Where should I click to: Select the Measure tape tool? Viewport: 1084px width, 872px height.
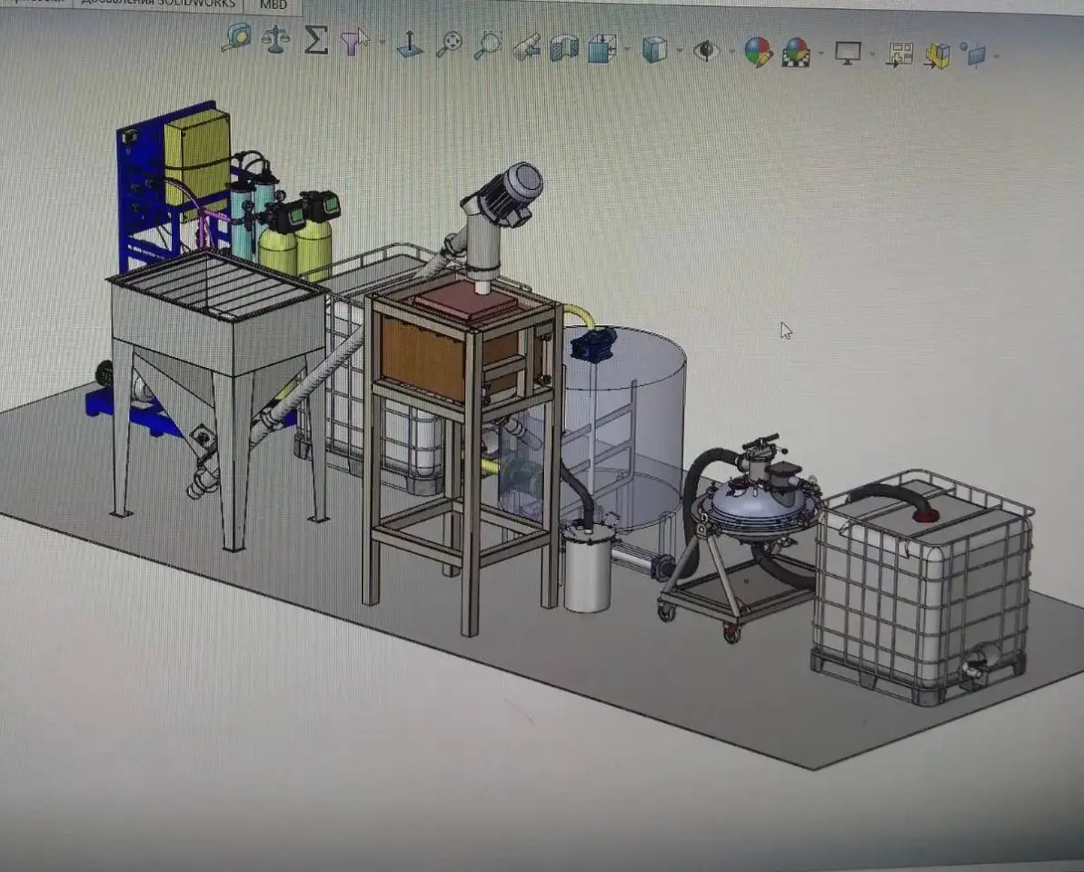(236, 39)
